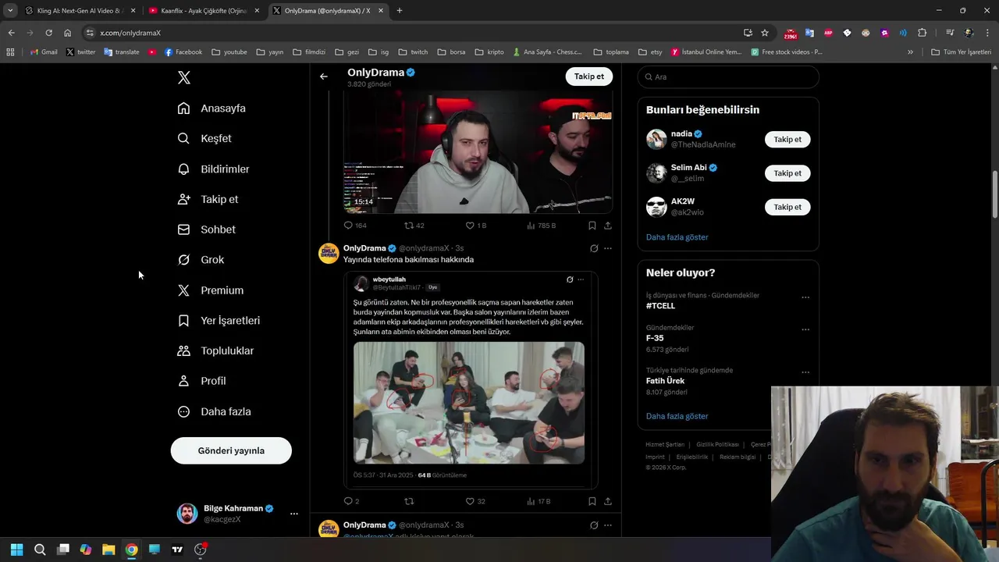Open options for #TCELL trend
Viewport: 999px width, 562px height.
click(x=805, y=297)
